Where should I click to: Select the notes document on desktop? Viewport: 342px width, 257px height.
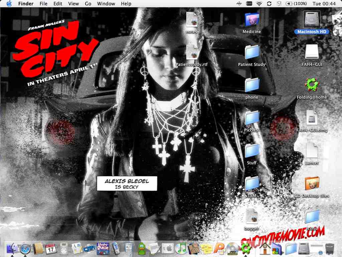(x=191, y=20)
